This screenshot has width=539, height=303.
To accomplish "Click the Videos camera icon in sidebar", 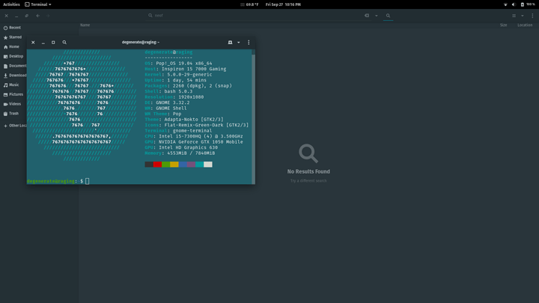I will (5, 104).
